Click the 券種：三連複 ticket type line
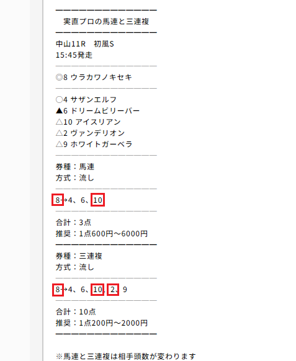296x361 pixels. (x=79, y=256)
